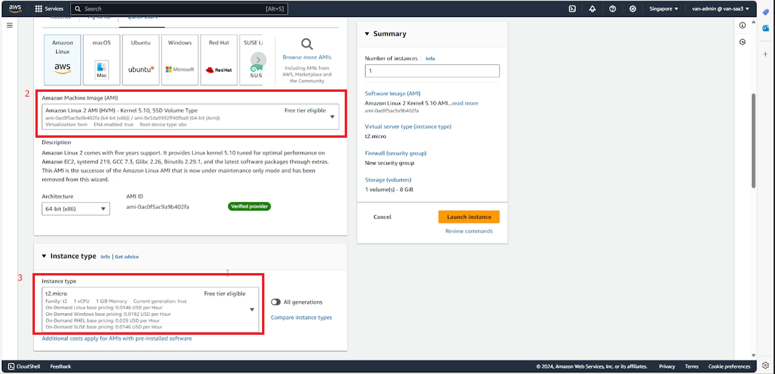Viewport: 775px width, 374px height.
Task: Open the CloudShell icon in footer
Action: tap(11, 366)
